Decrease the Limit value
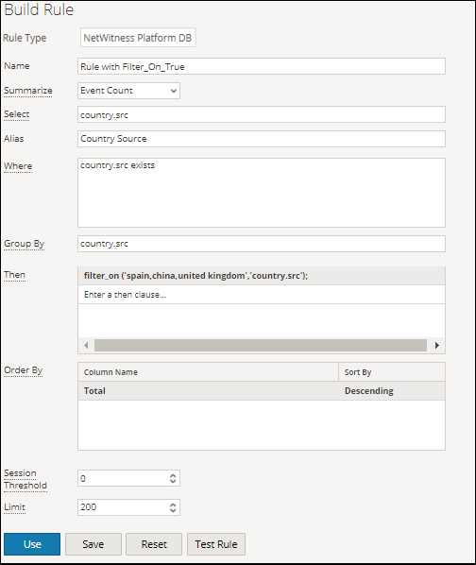Viewport: 476px width, 565px height. click(173, 510)
